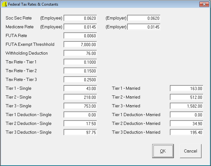Edit the Tier 3 Deduction - Single field

pos(80,132)
